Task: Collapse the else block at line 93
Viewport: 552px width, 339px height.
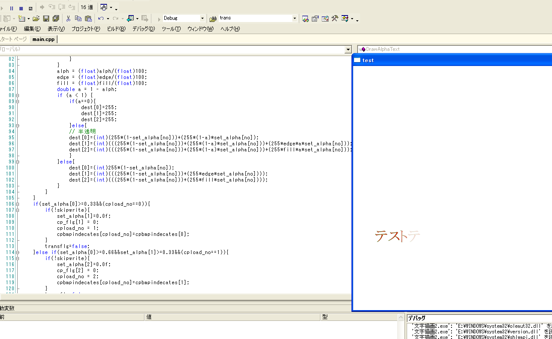Action: click(18, 126)
